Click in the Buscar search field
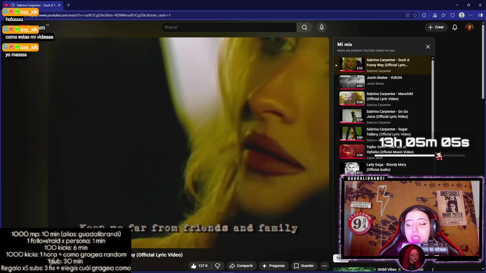Image resolution: width=486 pixels, height=273 pixels. tap(229, 27)
